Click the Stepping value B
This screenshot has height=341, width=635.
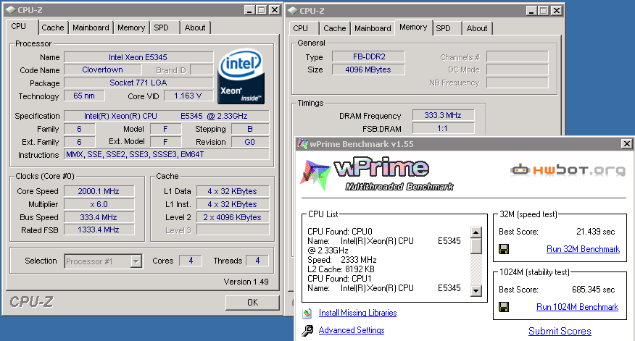pyautogui.click(x=250, y=129)
